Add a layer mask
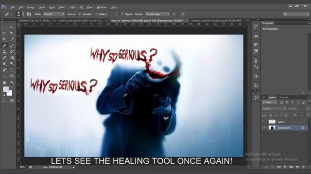This screenshot has width=311, height=174. tap(279, 167)
